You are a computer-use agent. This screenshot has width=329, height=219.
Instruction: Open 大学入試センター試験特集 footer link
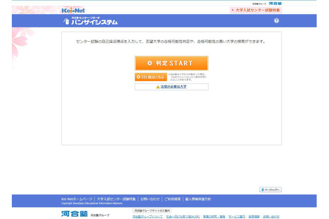click(116, 199)
